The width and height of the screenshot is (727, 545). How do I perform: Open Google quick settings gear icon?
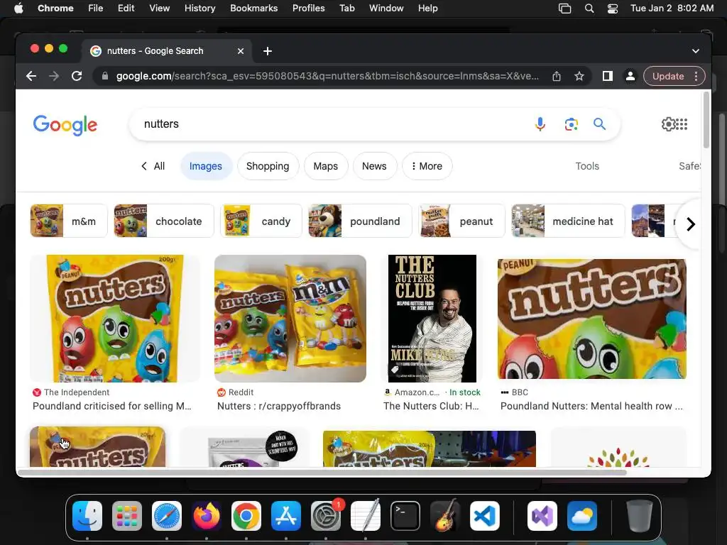click(668, 124)
